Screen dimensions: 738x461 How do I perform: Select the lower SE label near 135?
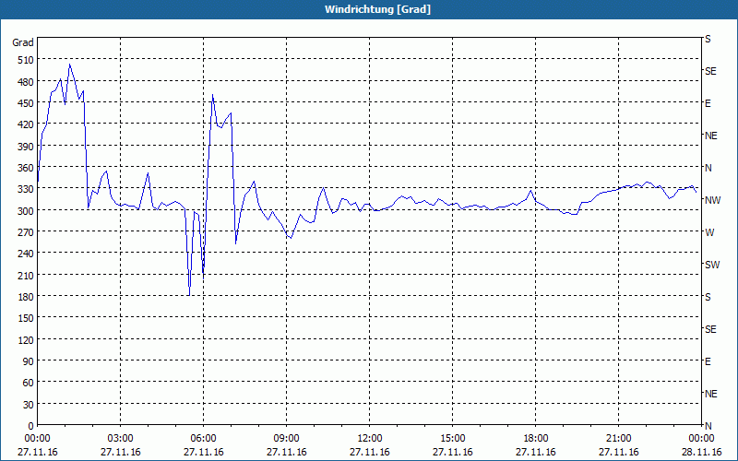[x=710, y=329]
